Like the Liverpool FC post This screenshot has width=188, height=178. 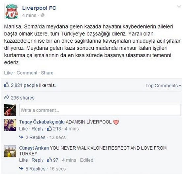pos(8,73)
